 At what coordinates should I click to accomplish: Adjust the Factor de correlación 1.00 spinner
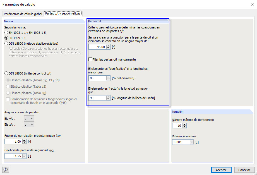[x=24, y=142]
